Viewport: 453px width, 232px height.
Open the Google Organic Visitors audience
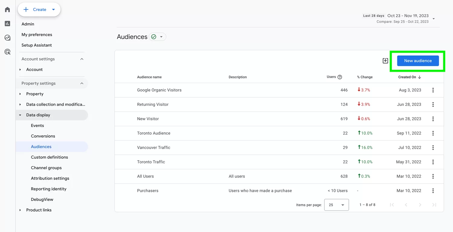tap(159, 90)
